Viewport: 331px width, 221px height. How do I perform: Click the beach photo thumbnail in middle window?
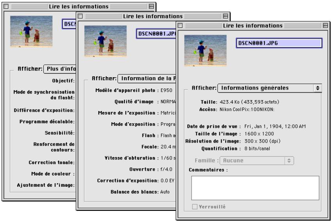click(x=105, y=41)
